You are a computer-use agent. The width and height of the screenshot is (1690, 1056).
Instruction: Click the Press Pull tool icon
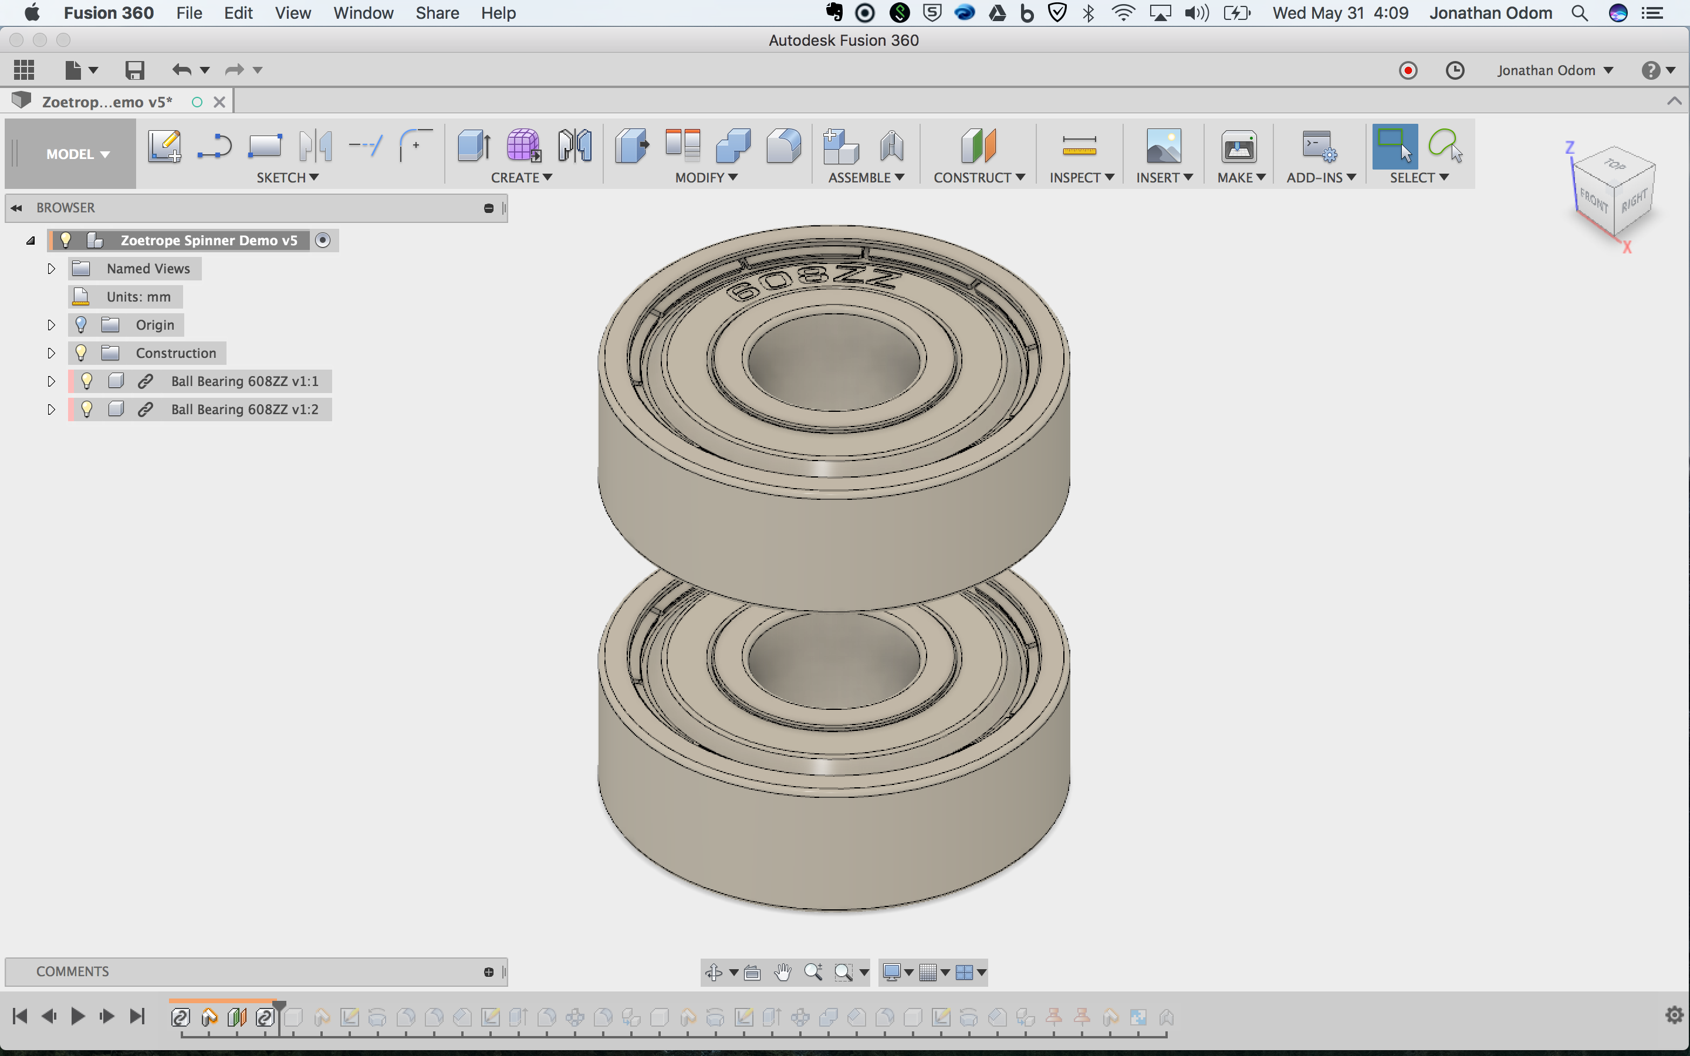click(632, 146)
